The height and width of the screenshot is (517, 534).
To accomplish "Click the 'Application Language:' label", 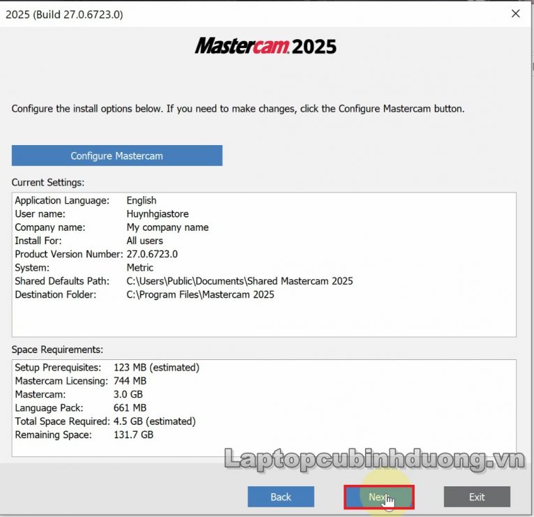I will (62, 200).
